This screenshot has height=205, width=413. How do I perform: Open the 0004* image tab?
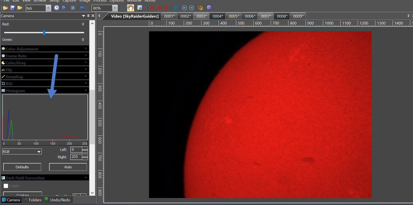click(x=217, y=16)
